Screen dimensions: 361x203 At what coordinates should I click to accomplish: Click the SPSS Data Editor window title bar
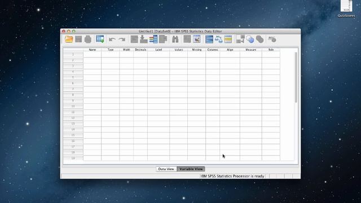coord(180,32)
